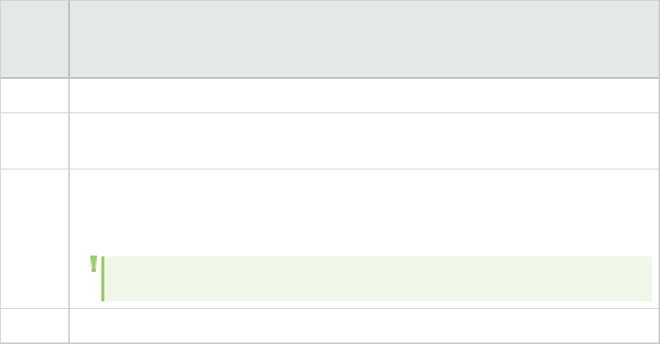This screenshot has height=344, width=660.
Task: Select the narrow gray header cell
Action: [35, 39]
